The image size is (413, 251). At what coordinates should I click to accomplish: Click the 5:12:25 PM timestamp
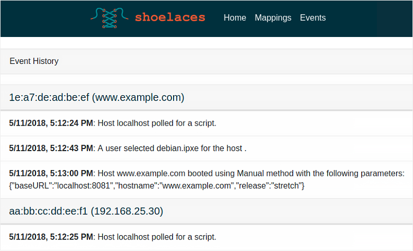click(x=51, y=237)
